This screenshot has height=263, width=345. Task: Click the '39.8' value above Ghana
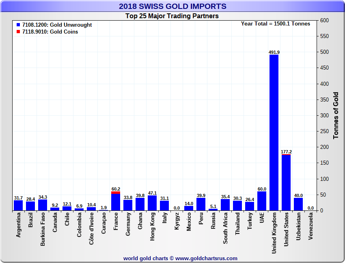pyautogui.click(x=140, y=195)
